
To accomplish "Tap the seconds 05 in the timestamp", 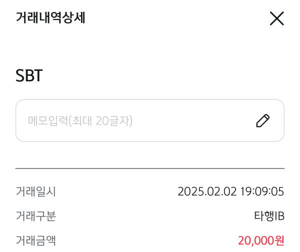I will (x=277, y=192).
